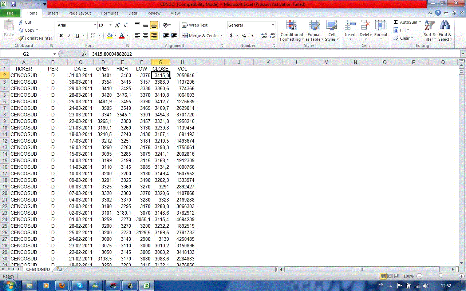This screenshot has height=291, width=466.
Task: Switch to the Data tab
Action: 133,13
